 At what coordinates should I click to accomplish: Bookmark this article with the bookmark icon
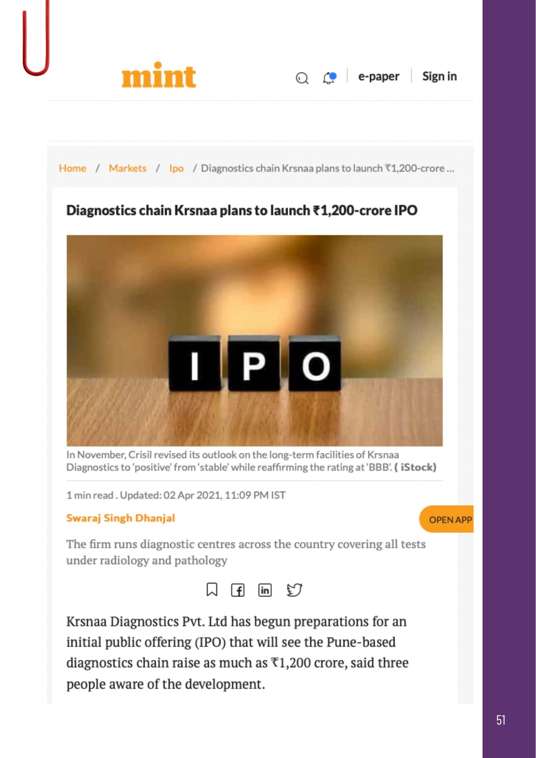click(212, 589)
